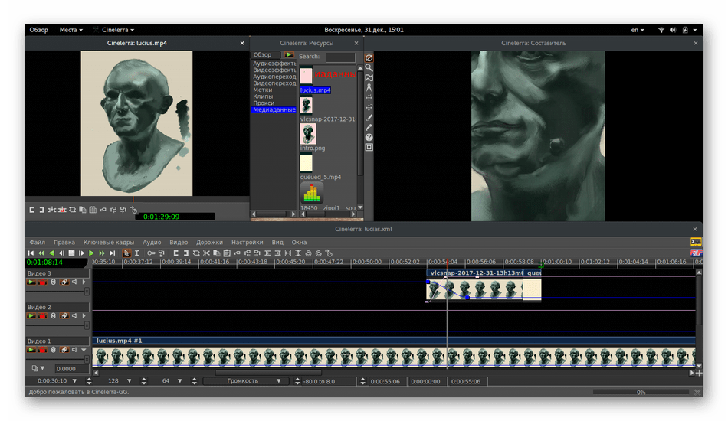
Task: Select the I-beam cut and paste mode
Action: point(136,253)
